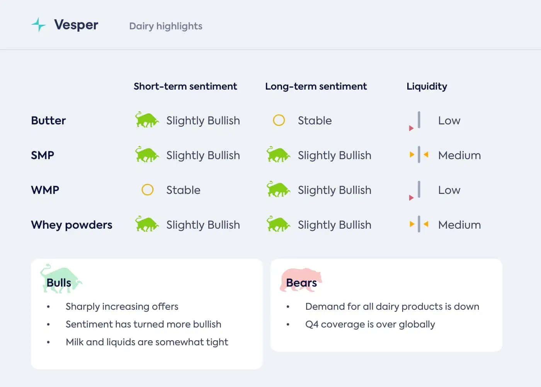Select the Liquidity column header
541x387 pixels.
427,87
